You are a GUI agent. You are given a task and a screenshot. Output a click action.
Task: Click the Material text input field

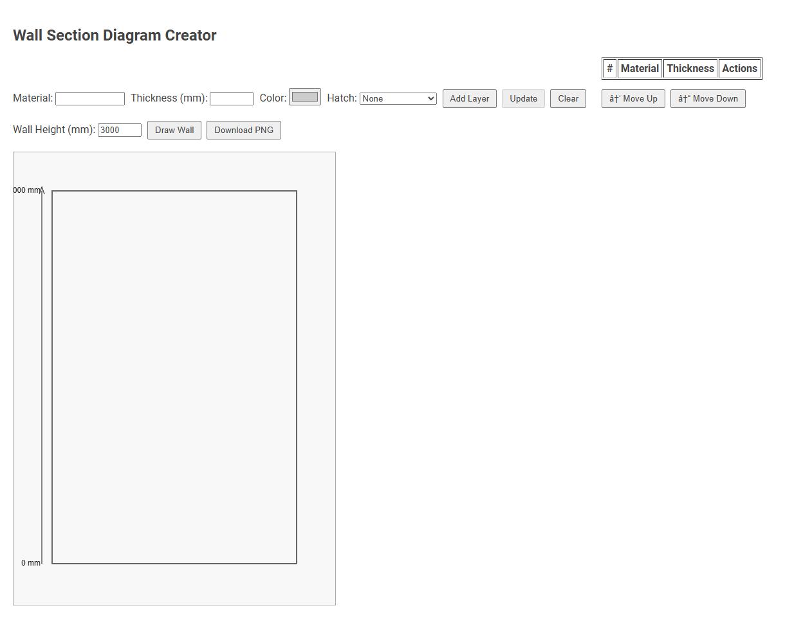[89, 98]
